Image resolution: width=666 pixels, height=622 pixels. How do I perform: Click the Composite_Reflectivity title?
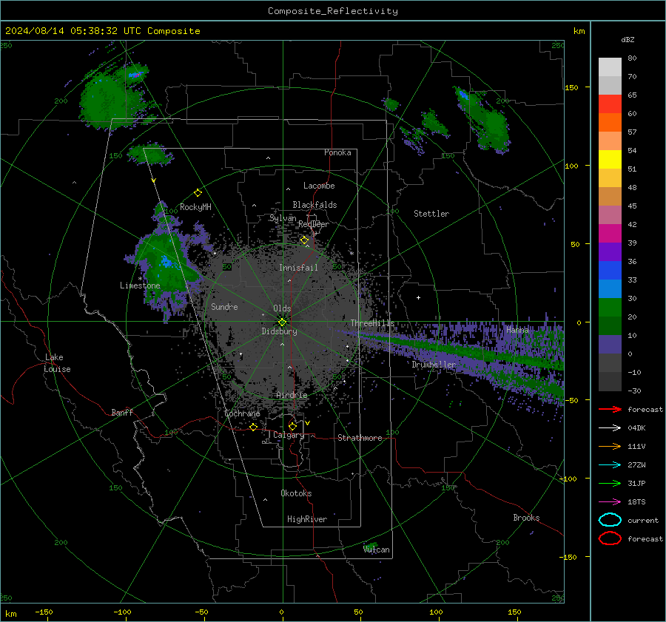(333, 11)
